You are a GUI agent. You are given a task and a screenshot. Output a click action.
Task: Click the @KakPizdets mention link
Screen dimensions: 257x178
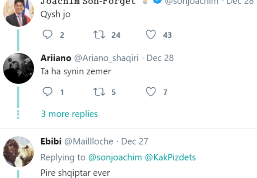[x=170, y=157]
